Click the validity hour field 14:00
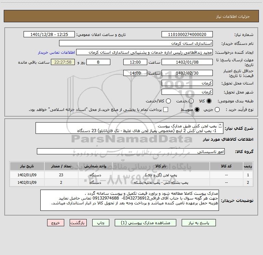This screenshot has width=263, height=255. pos(135,73)
